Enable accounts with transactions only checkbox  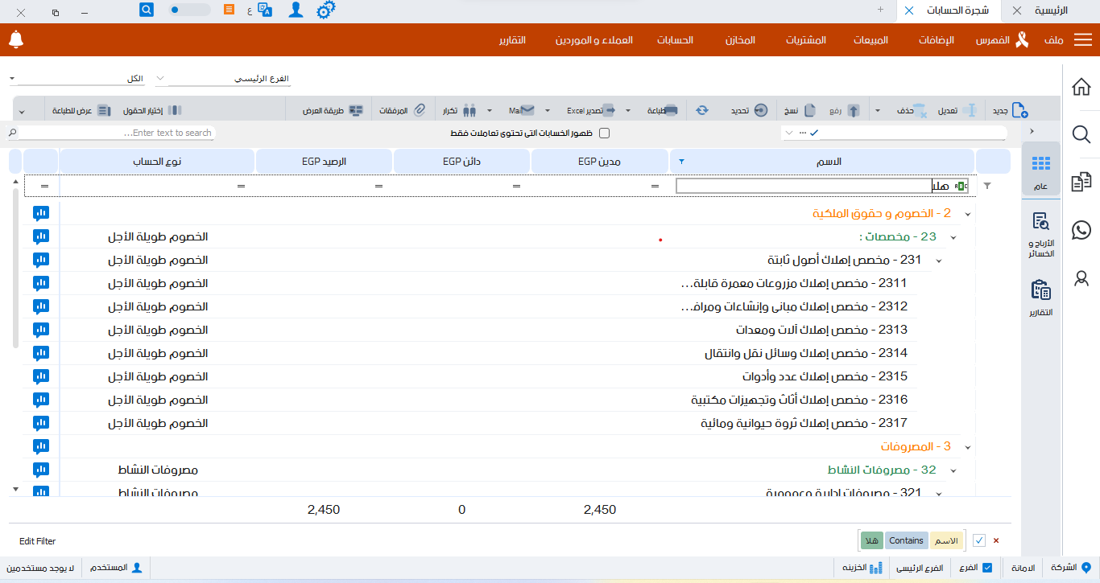click(605, 133)
